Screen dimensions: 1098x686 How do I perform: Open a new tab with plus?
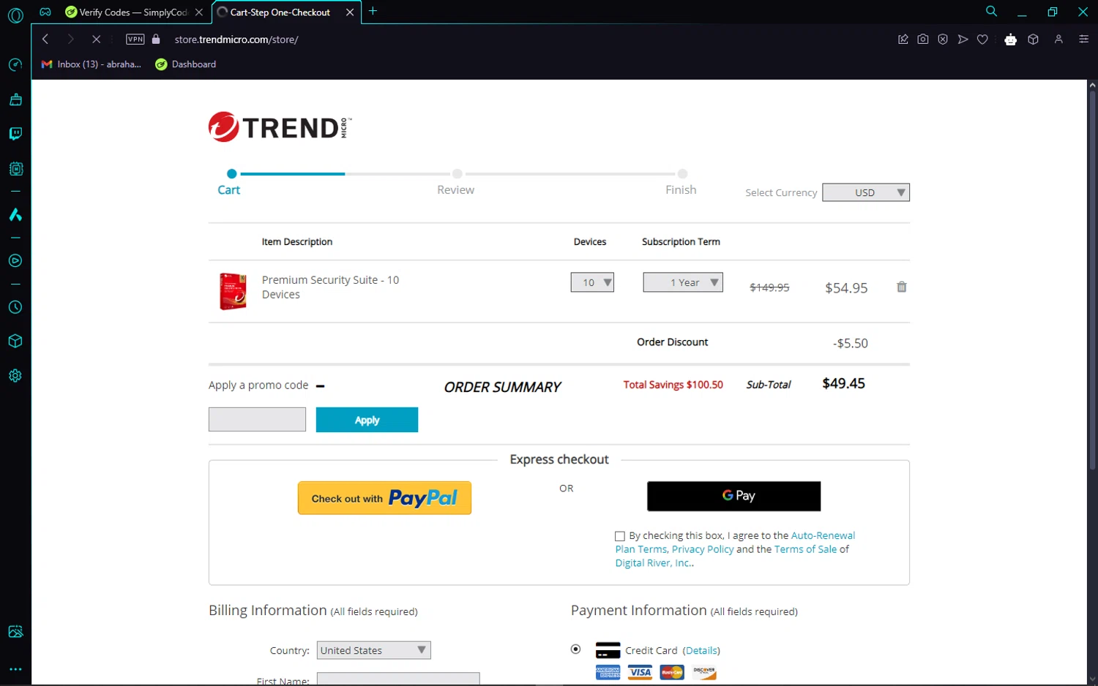pos(373,11)
